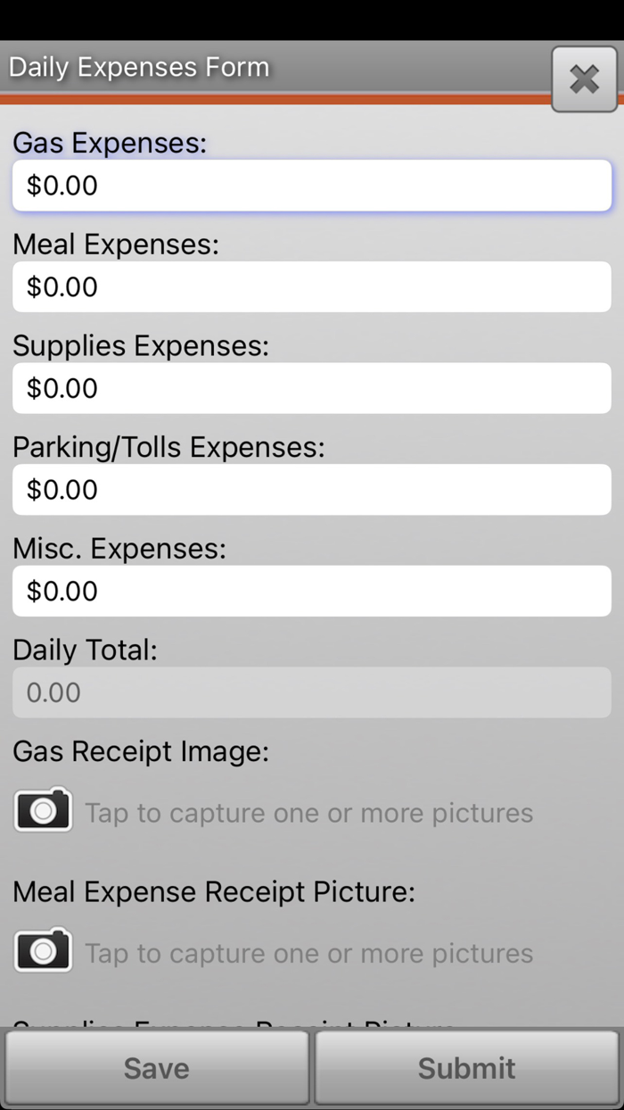Image resolution: width=624 pixels, height=1110 pixels.
Task: Edit the Parking/Tolls Expenses amount
Action: [x=311, y=489]
